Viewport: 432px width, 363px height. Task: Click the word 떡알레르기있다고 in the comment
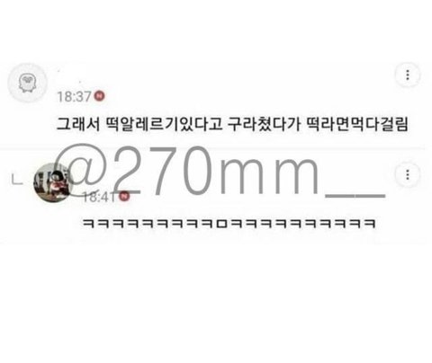164,125
